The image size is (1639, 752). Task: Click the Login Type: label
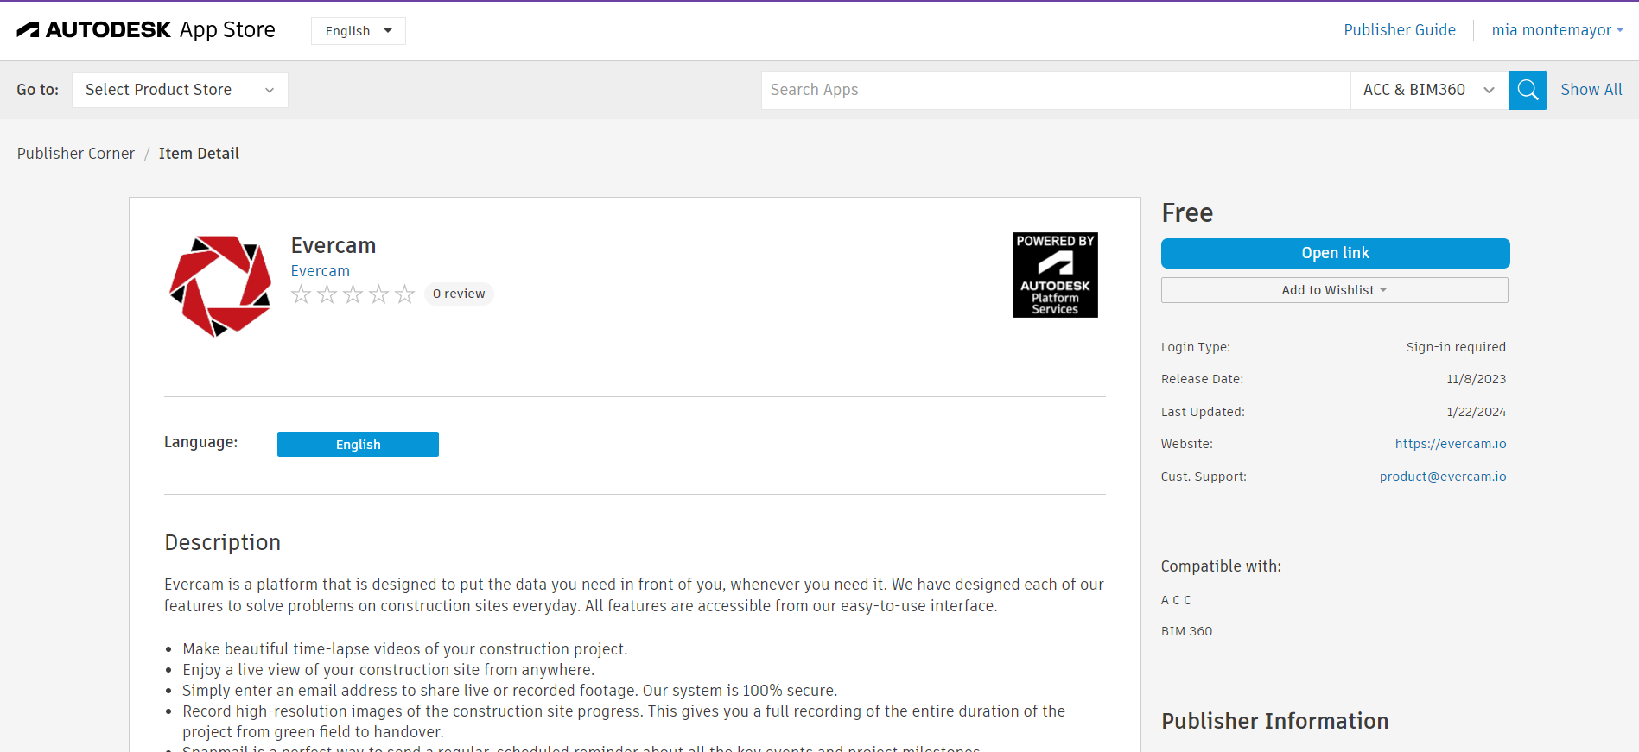coord(1196,347)
